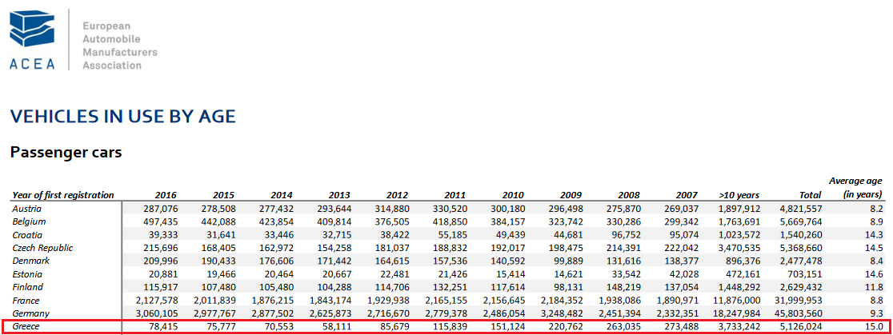This screenshot has height=335, width=893.
Task: Click the ACEA logo icon
Action: [x=33, y=38]
